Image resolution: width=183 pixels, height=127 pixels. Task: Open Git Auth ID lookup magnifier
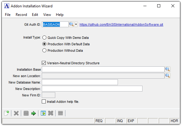click(x=72, y=24)
